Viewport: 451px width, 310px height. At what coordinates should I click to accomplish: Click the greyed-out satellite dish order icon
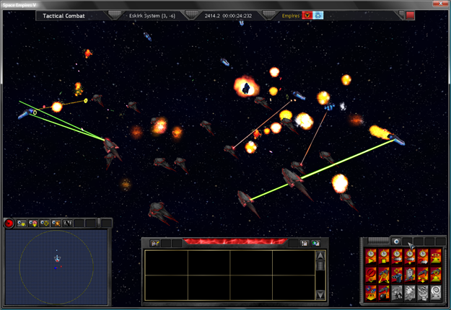point(423,293)
